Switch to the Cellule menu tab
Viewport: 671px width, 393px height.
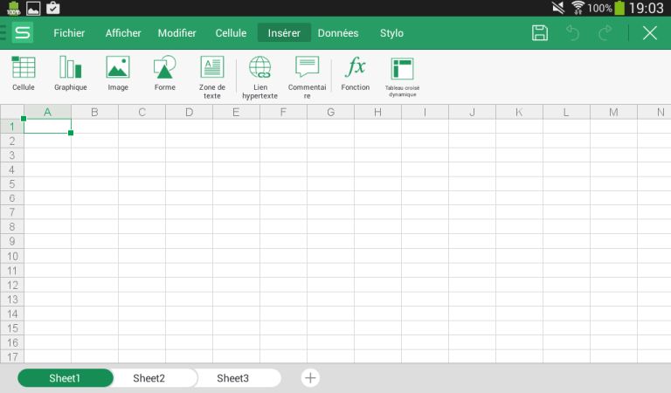(x=231, y=33)
